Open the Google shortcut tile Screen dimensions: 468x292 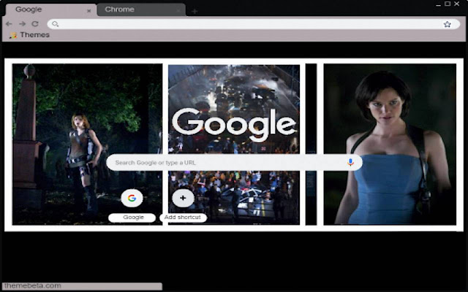pos(132,198)
